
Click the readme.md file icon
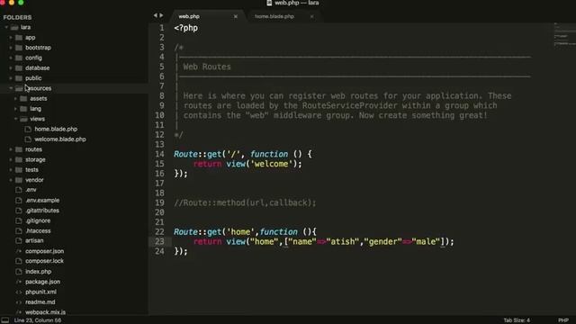[x=19, y=302]
